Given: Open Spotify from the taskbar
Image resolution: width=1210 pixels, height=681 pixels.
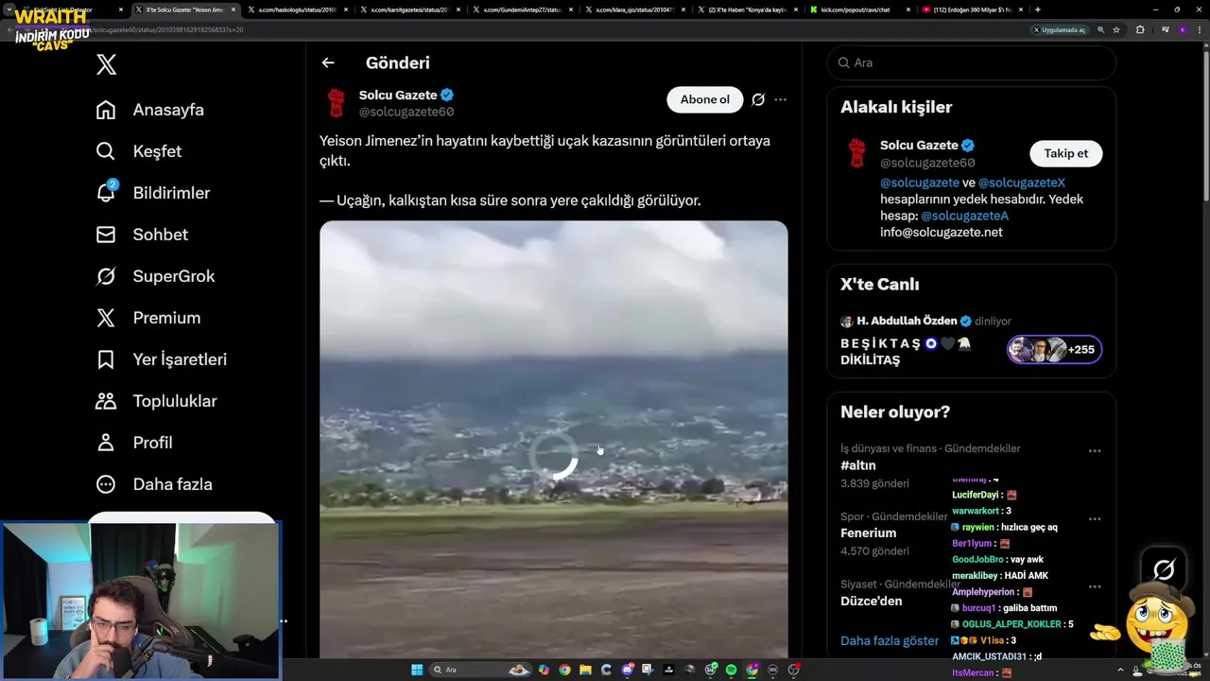Looking at the screenshot, I should [731, 670].
